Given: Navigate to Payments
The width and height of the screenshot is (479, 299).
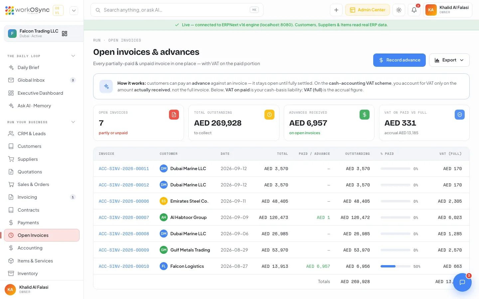Looking at the screenshot, I should (42, 223).
